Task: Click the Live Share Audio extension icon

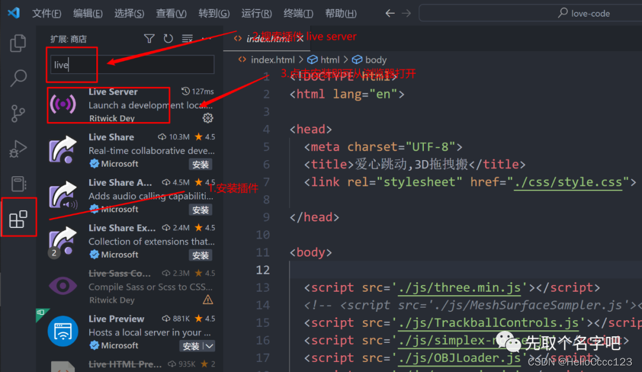Action: click(x=62, y=195)
